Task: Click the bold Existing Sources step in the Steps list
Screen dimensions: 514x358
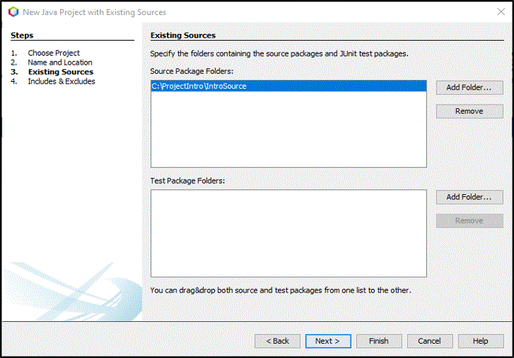Action: point(60,72)
